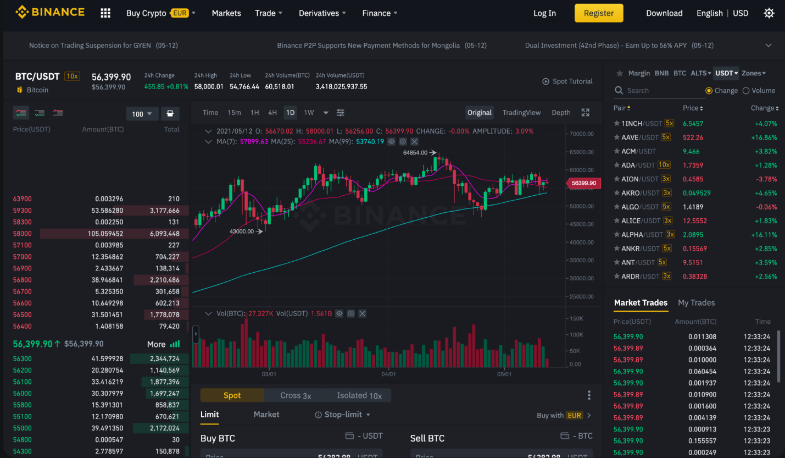Switch to the Depth chart tab
785x458 pixels.
click(561, 113)
